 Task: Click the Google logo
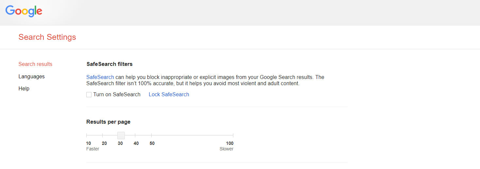point(24,11)
